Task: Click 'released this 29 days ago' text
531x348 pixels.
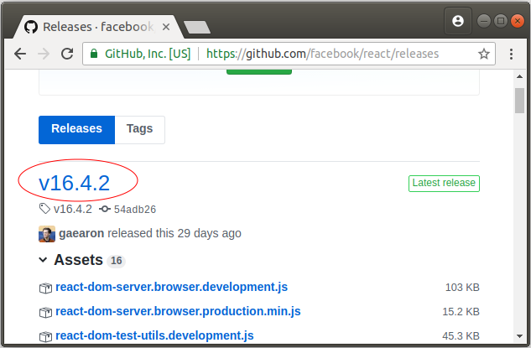Action: click(x=174, y=233)
